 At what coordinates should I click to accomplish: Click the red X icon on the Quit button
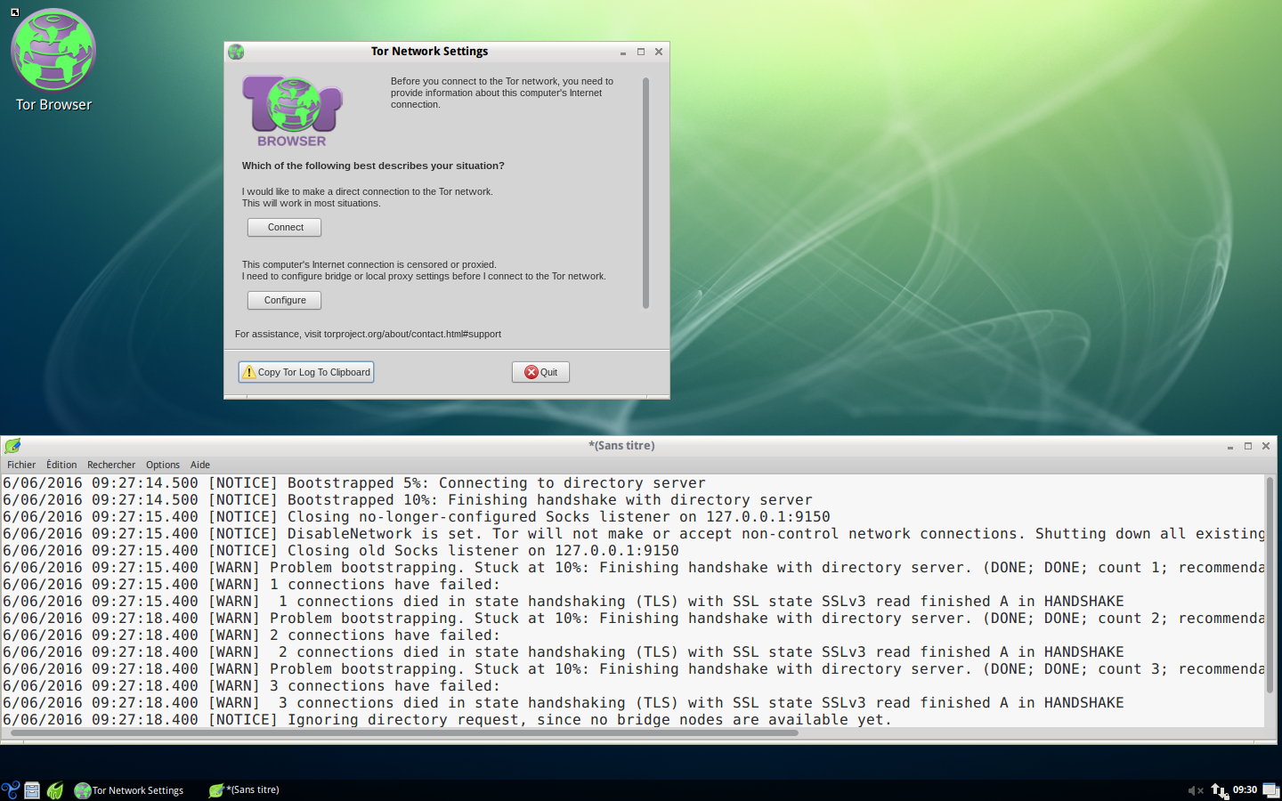[531, 372]
